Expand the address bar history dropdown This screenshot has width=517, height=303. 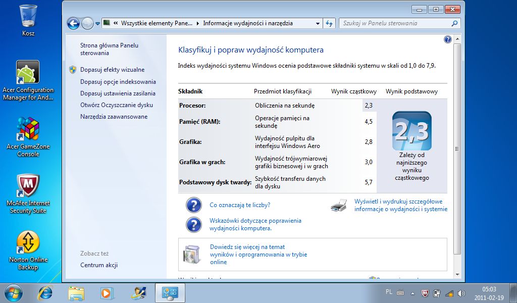(318, 23)
